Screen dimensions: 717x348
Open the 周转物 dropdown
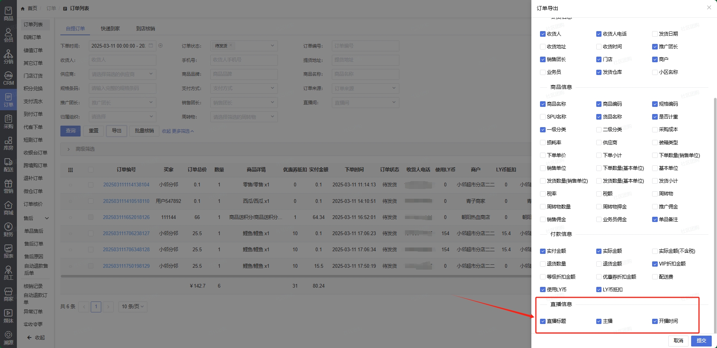pos(244,117)
